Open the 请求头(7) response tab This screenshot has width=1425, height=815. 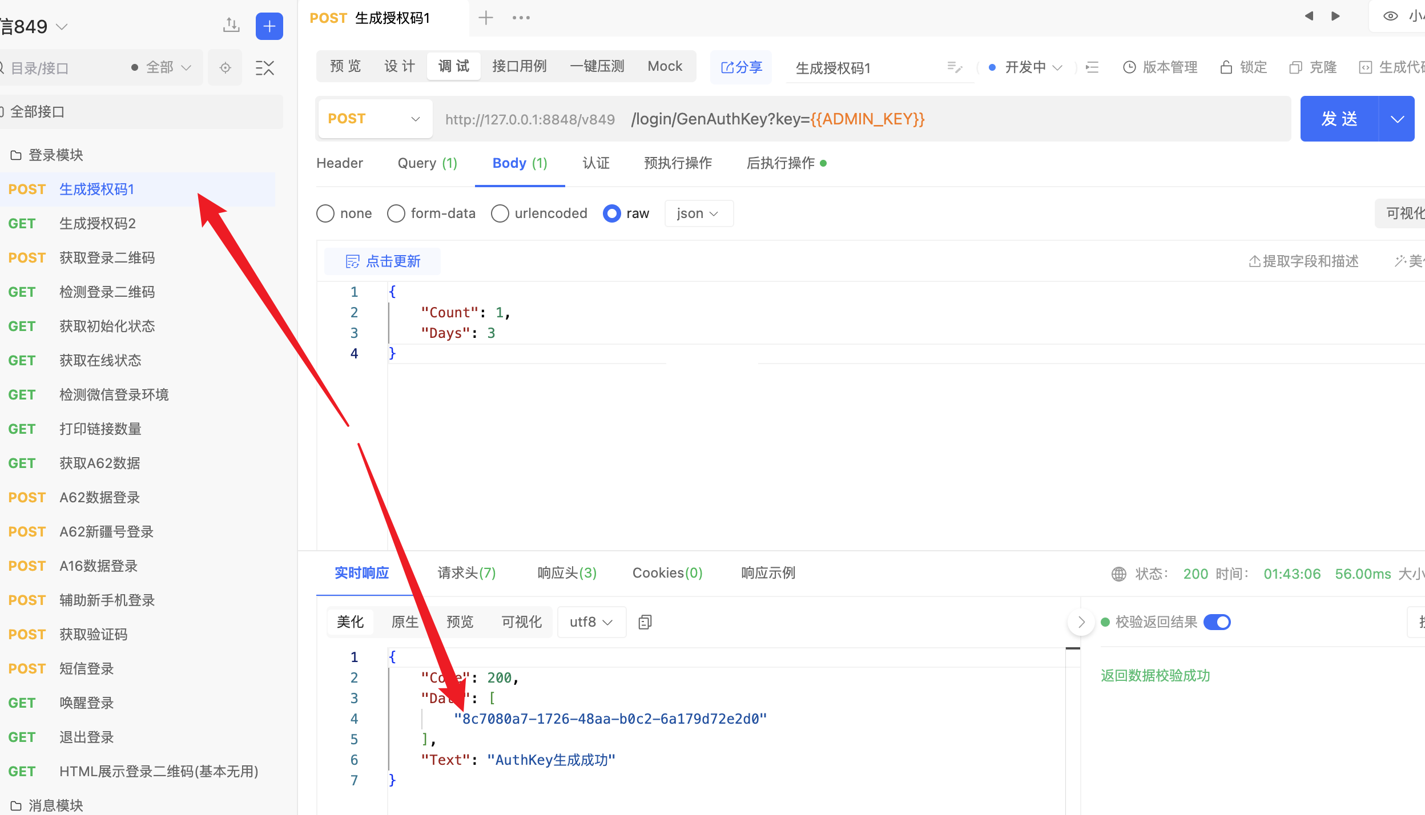click(x=466, y=573)
